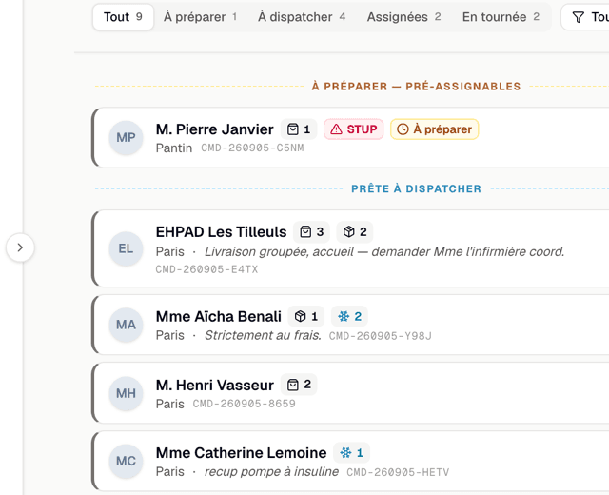Open the À dispatcher tab

click(x=302, y=17)
